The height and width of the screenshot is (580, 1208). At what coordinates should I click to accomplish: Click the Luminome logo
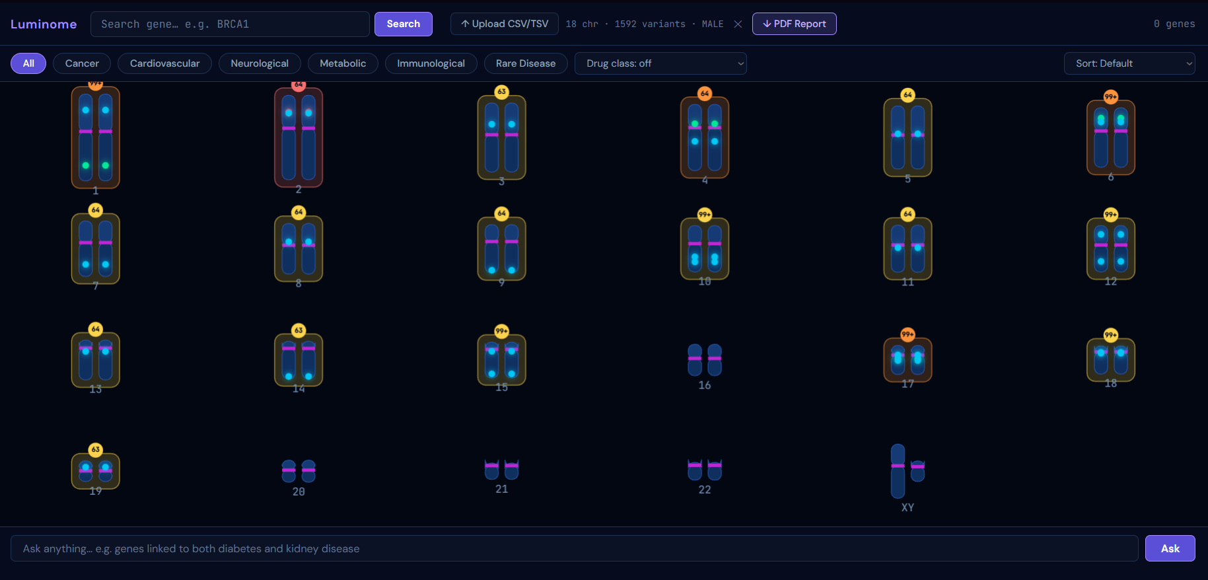44,24
